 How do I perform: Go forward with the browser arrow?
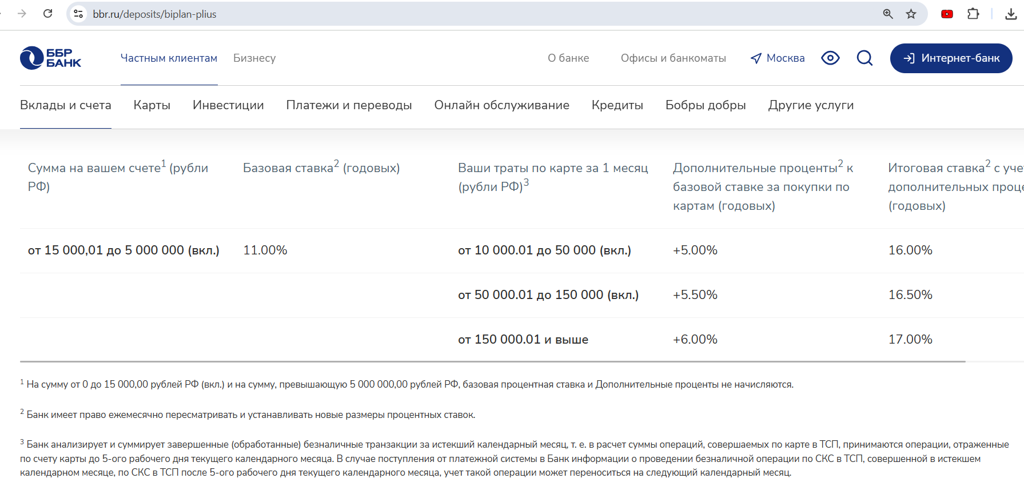(22, 14)
